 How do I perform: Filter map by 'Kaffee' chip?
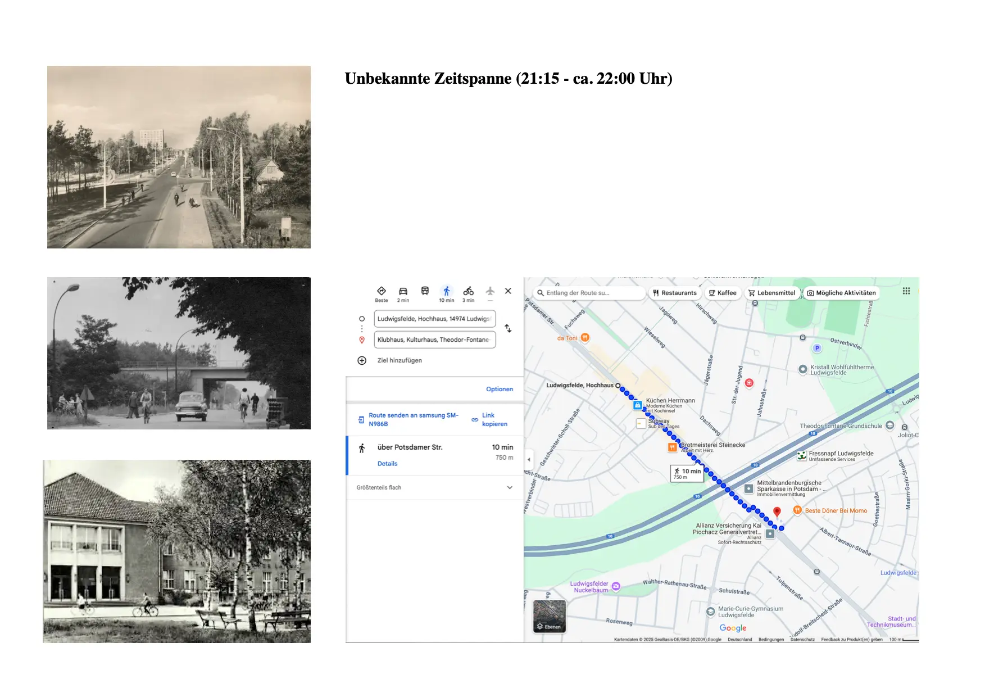point(723,293)
